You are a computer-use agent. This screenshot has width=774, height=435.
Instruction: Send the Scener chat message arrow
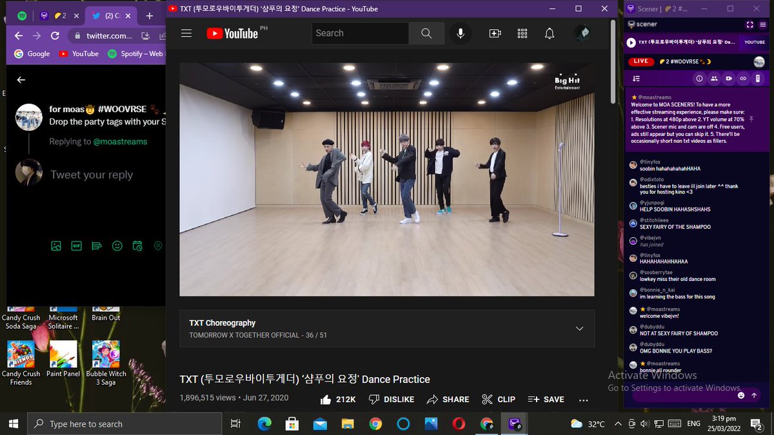click(754, 395)
